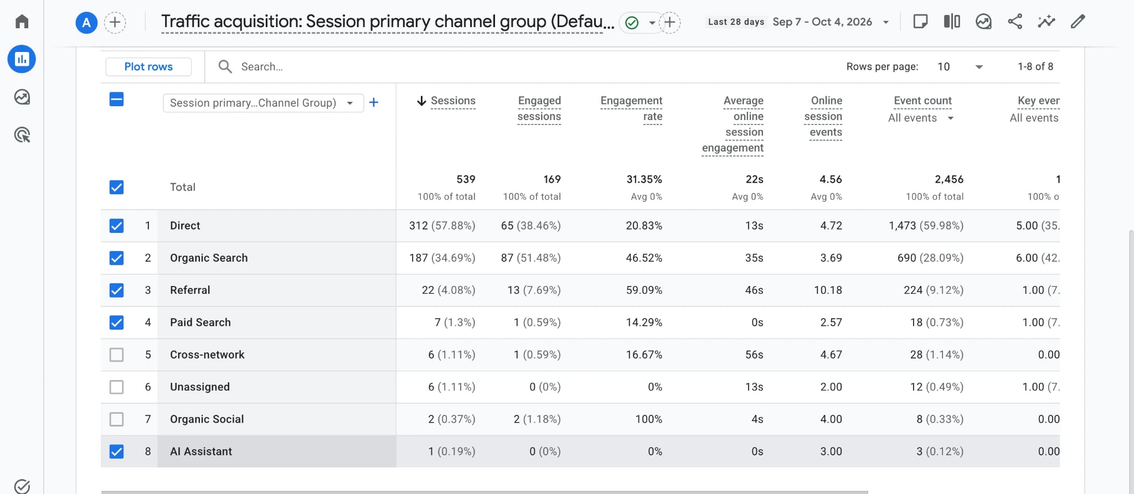Customize report with pencil icon
1134x494 pixels.
coord(1078,22)
